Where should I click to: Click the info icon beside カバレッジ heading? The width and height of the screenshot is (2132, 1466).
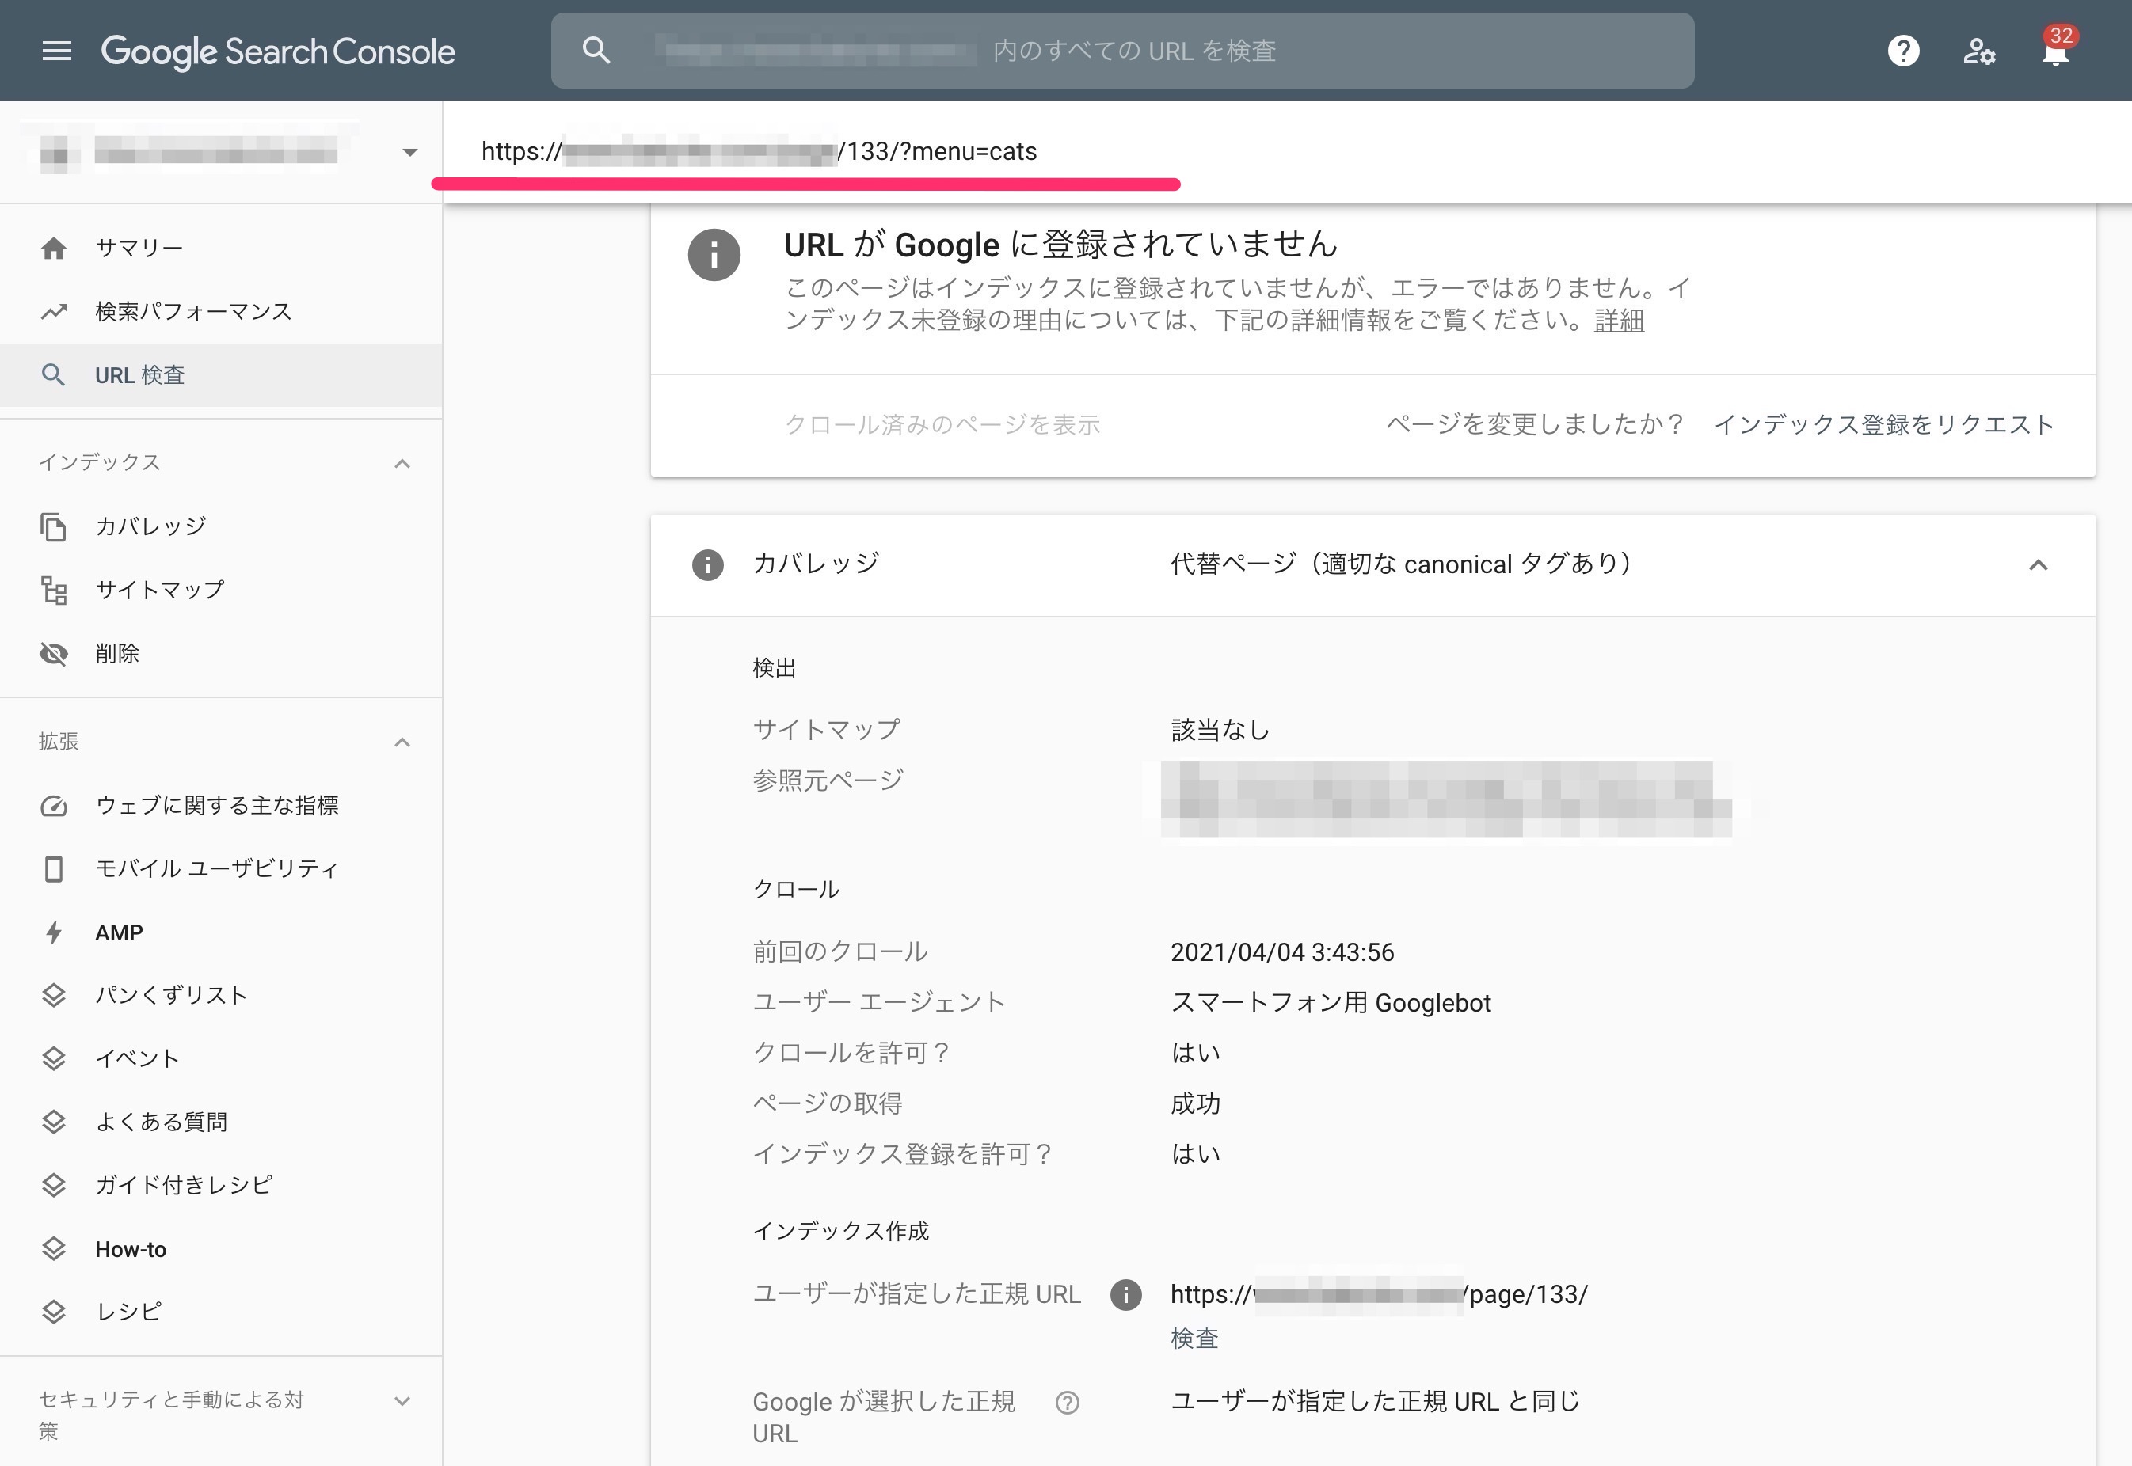pos(706,565)
